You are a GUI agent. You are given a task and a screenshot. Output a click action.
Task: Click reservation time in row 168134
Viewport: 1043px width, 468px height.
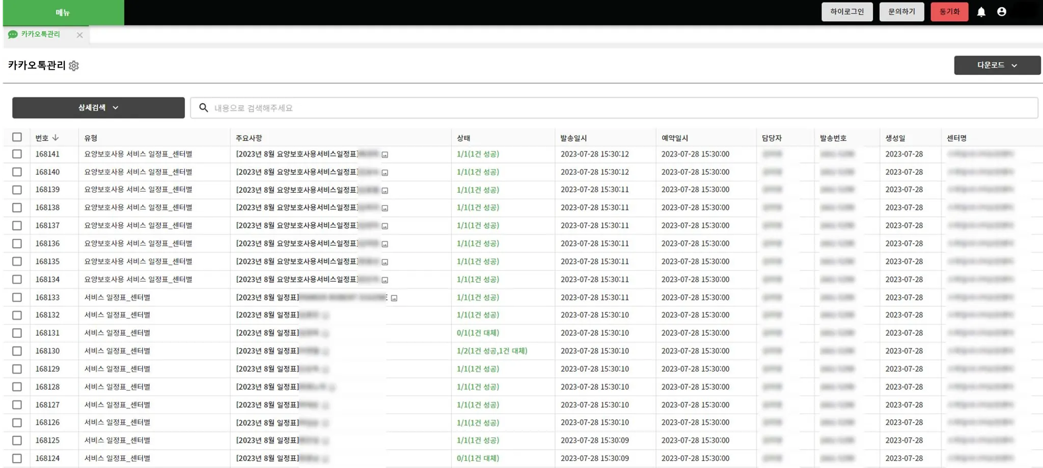point(695,279)
